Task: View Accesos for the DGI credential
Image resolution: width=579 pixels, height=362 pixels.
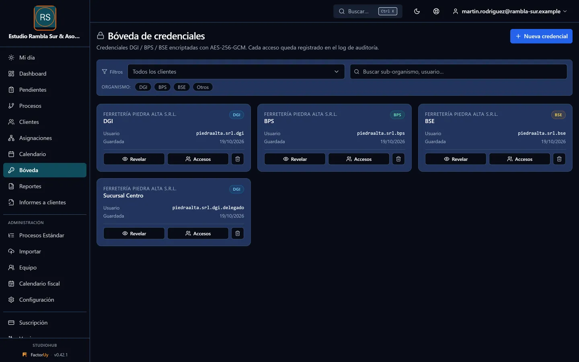Action: click(x=198, y=159)
